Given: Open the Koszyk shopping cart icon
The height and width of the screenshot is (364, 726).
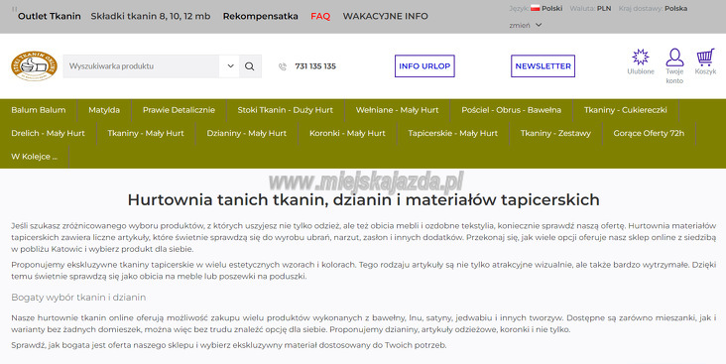Looking at the screenshot, I should [705, 57].
